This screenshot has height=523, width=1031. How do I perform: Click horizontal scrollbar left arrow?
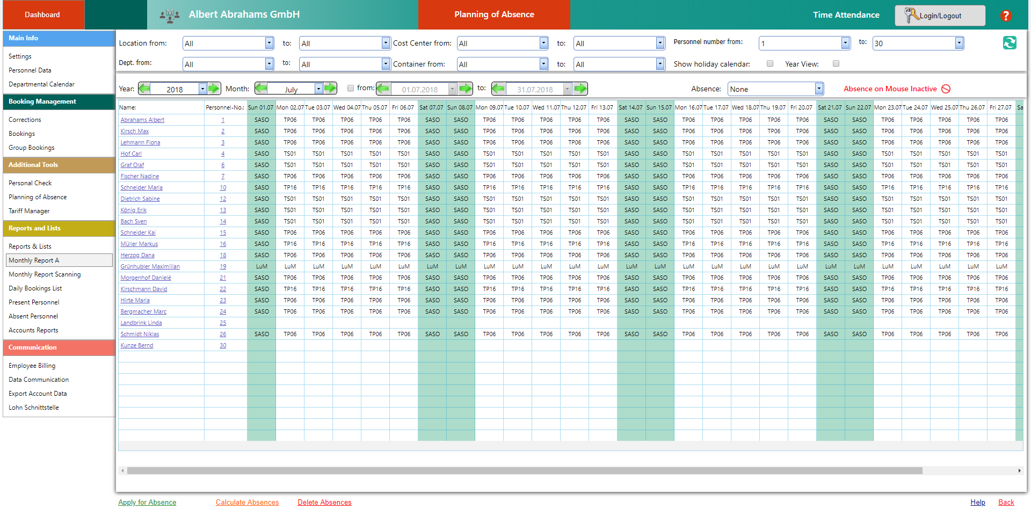122,471
